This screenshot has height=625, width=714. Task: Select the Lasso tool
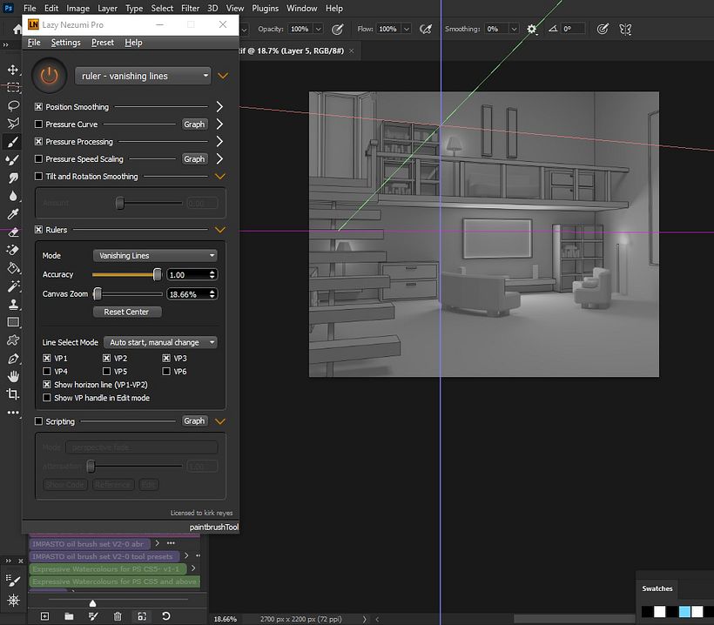[x=13, y=105]
